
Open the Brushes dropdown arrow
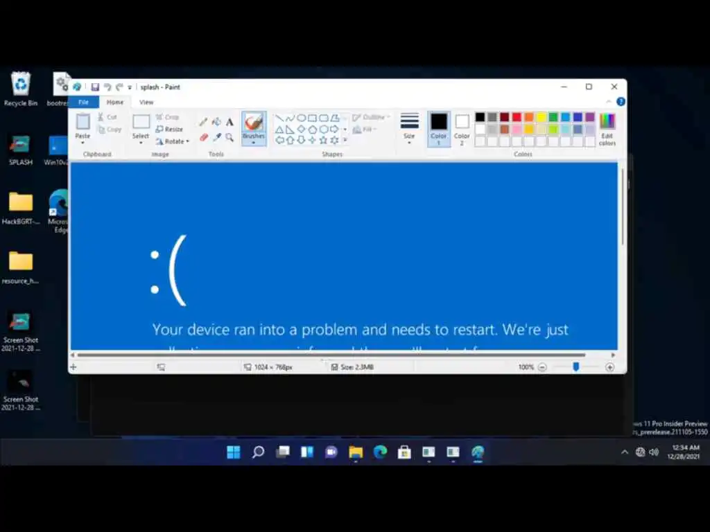[254, 143]
